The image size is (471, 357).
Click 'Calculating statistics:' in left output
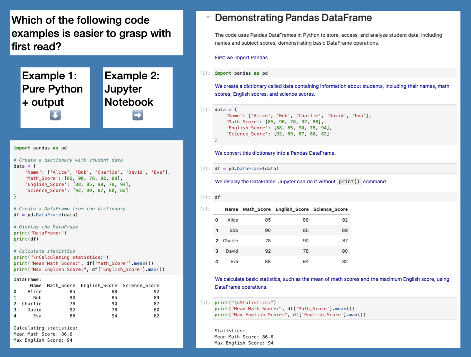tap(45, 328)
